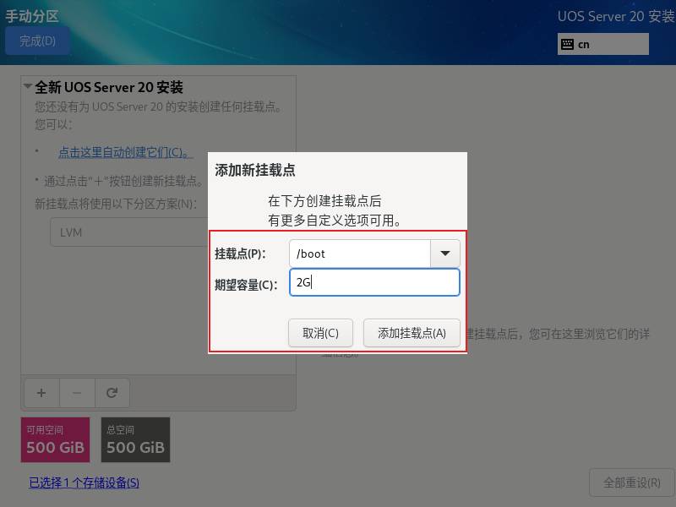The width and height of the screenshot is (676, 507).
Task: Click the minus icon to remove mount point
Action: 77,393
